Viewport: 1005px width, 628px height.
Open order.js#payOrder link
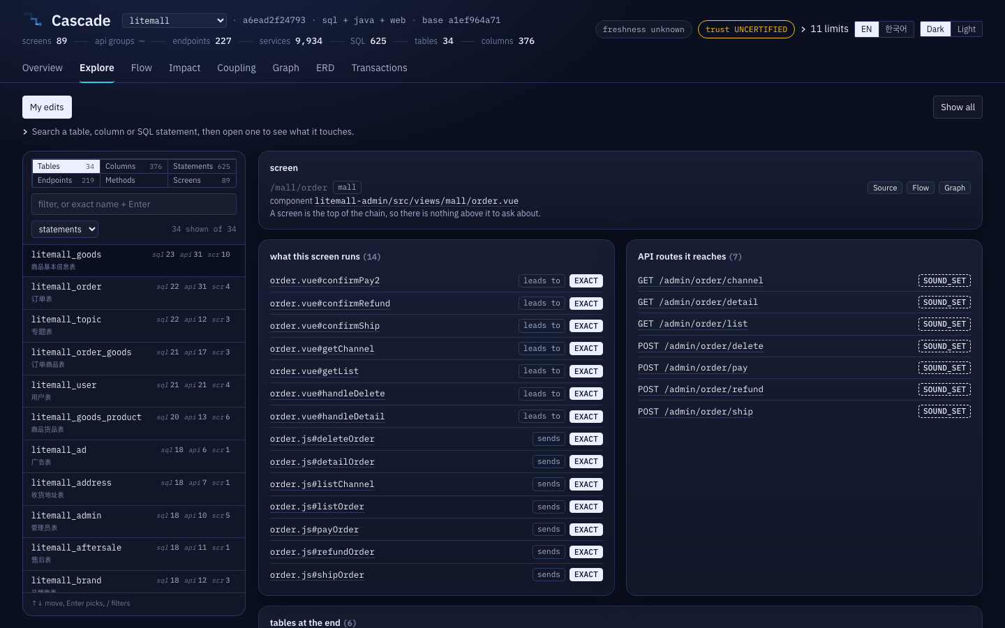pyautogui.click(x=314, y=530)
